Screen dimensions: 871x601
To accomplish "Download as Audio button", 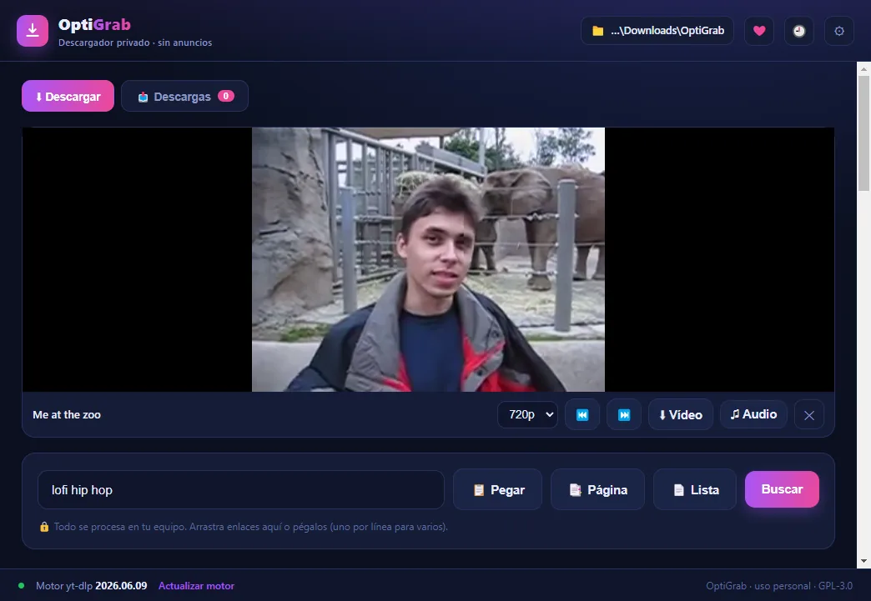I will pyautogui.click(x=753, y=414).
